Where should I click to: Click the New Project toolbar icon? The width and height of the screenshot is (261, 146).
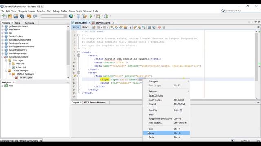(10, 16)
